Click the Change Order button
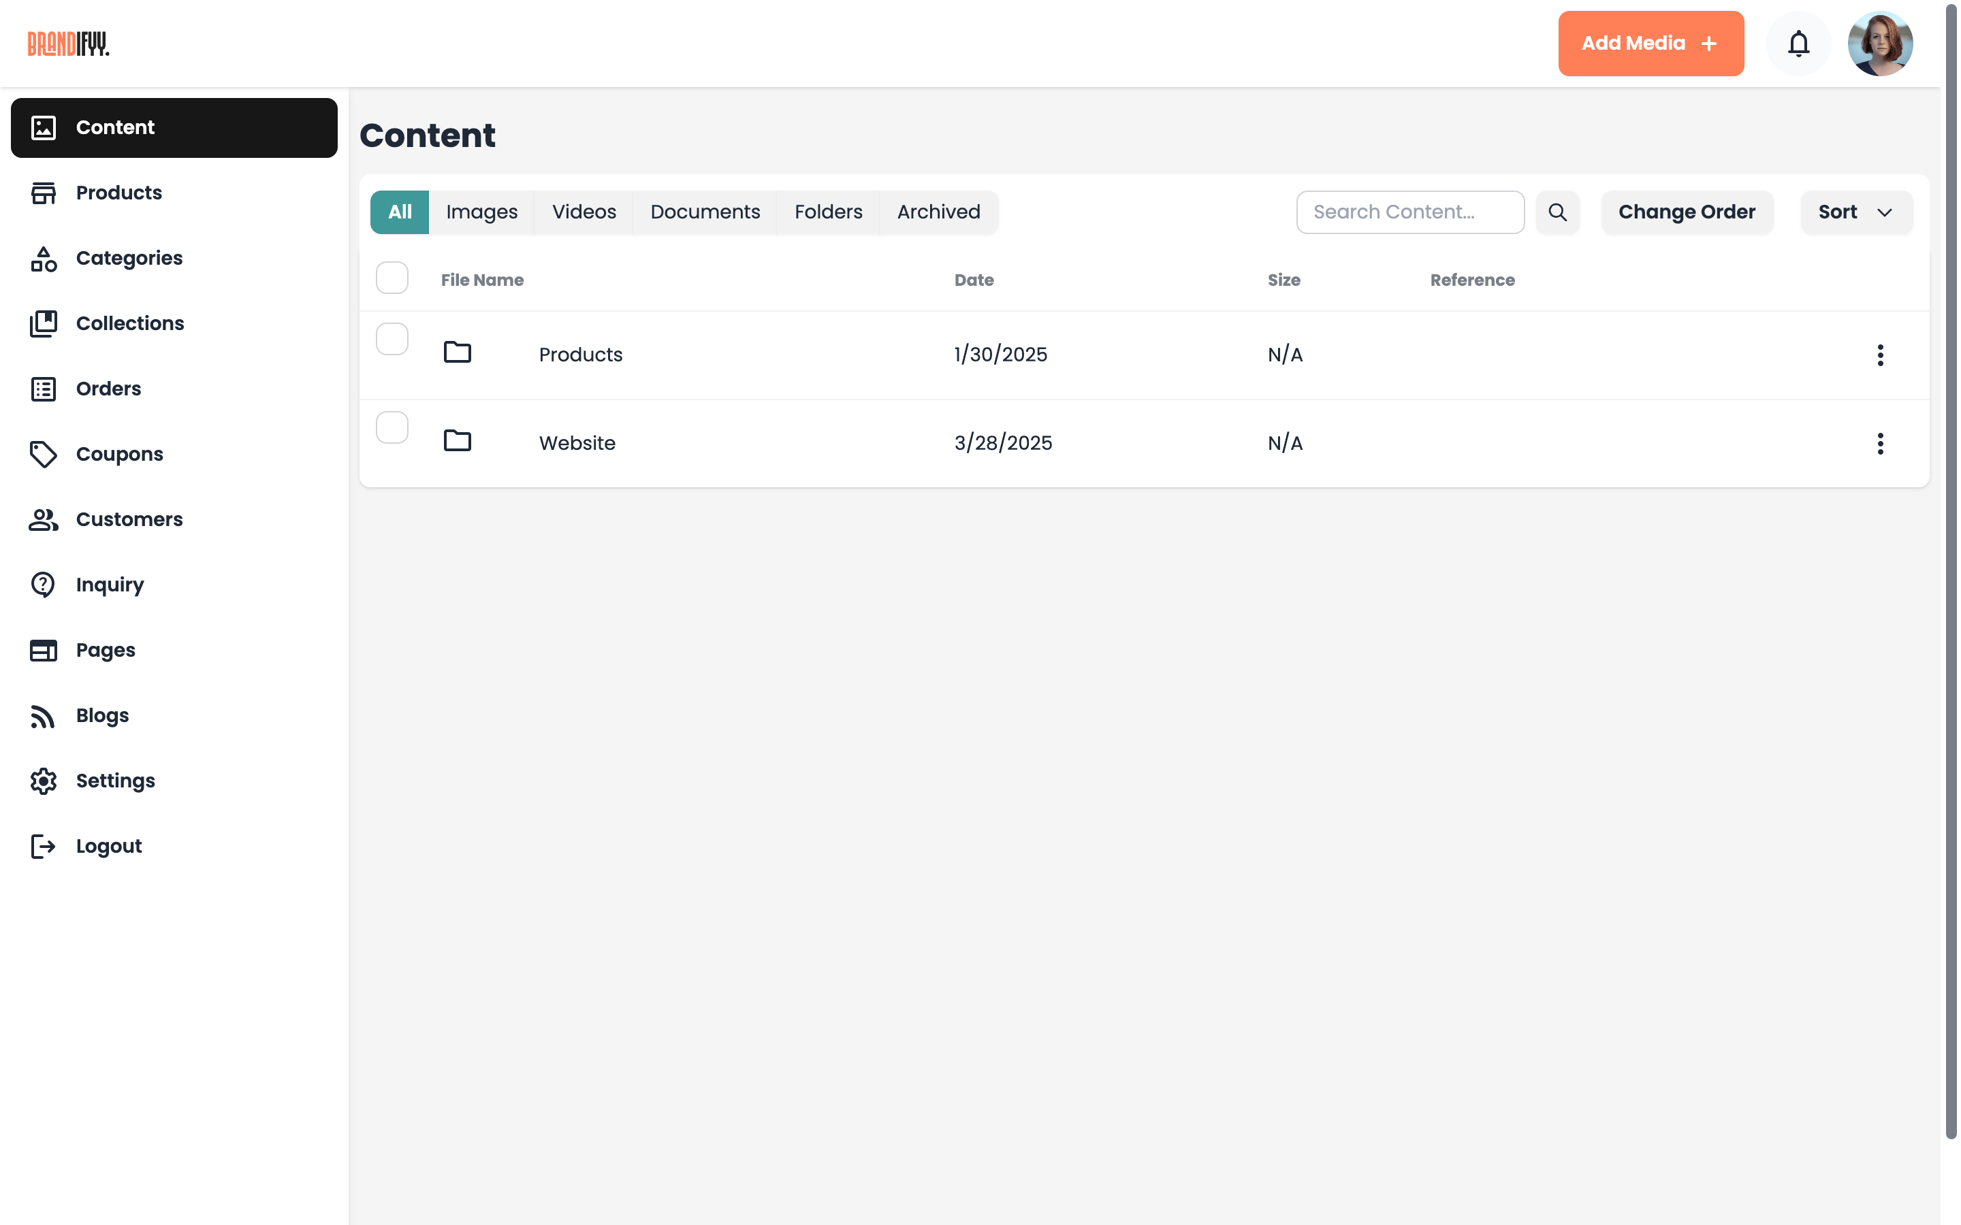This screenshot has height=1225, width=1961. tap(1687, 212)
